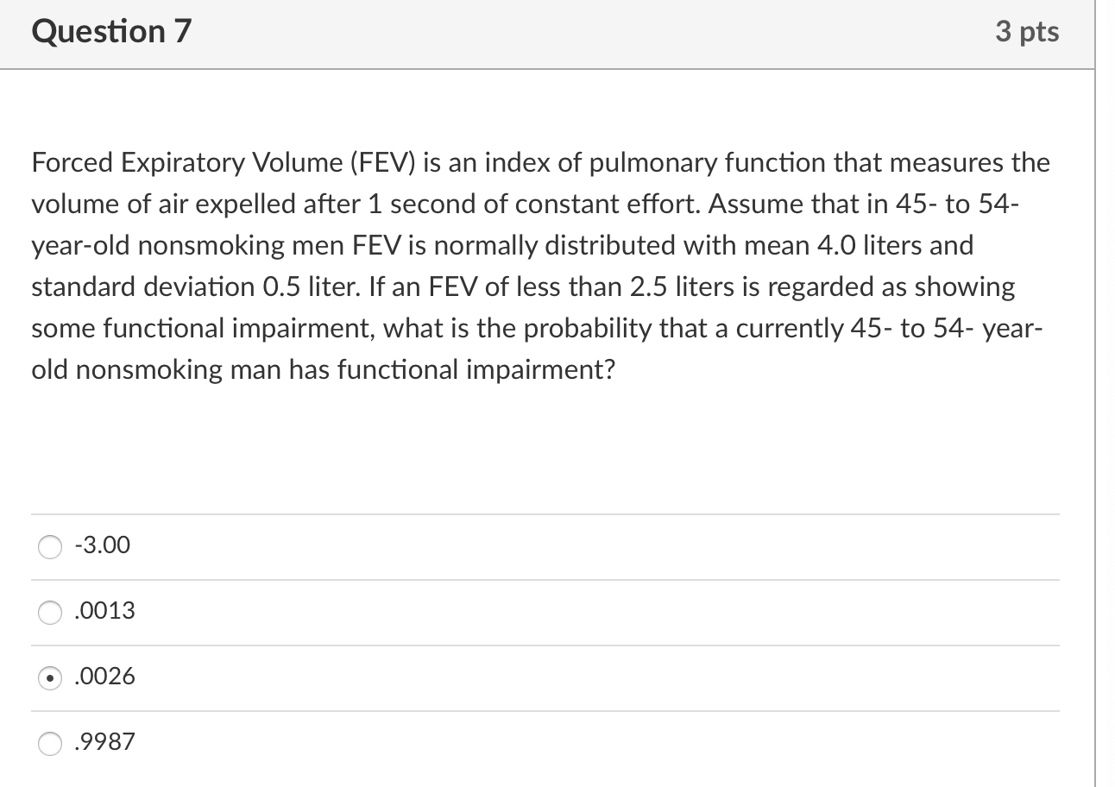Screen dimensions: 1115x787
Task: Click the .0026 answer label text
Action: tap(104, 677)
